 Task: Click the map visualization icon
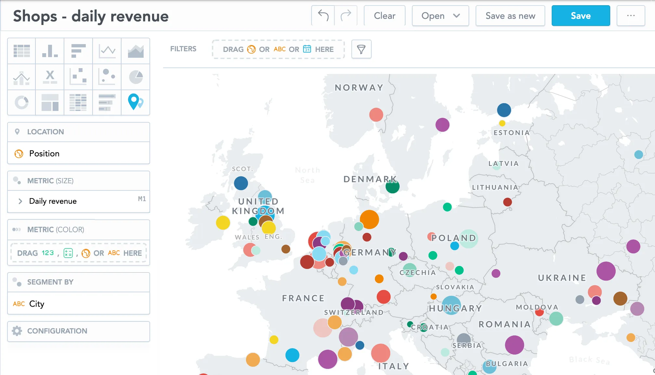[135, 103]
